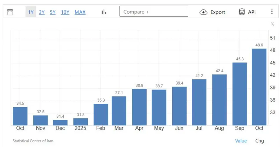Switch to the 3Y time range
280x147 pixels.
point(42,12)
